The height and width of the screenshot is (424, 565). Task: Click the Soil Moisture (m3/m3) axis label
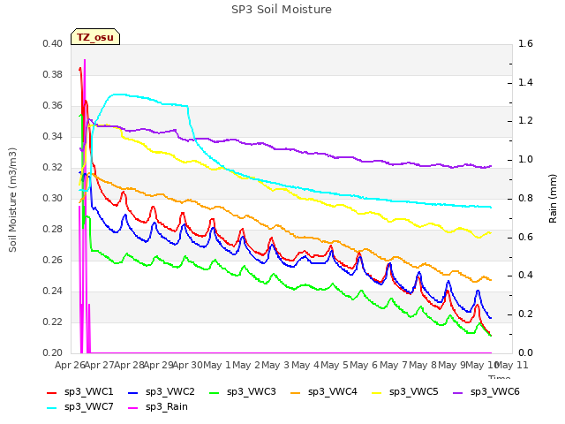point(12,200)
